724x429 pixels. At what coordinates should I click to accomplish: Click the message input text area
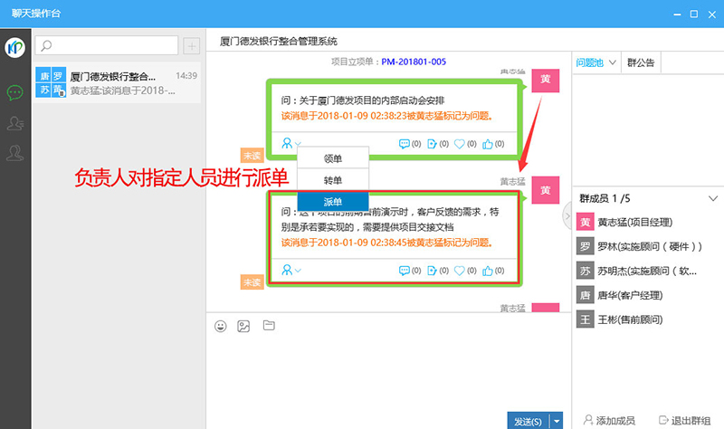coord(388,372)
